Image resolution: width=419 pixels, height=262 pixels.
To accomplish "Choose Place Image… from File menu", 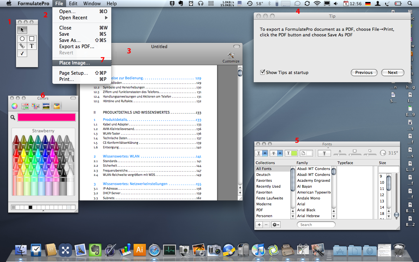I will tap(74, 63).
